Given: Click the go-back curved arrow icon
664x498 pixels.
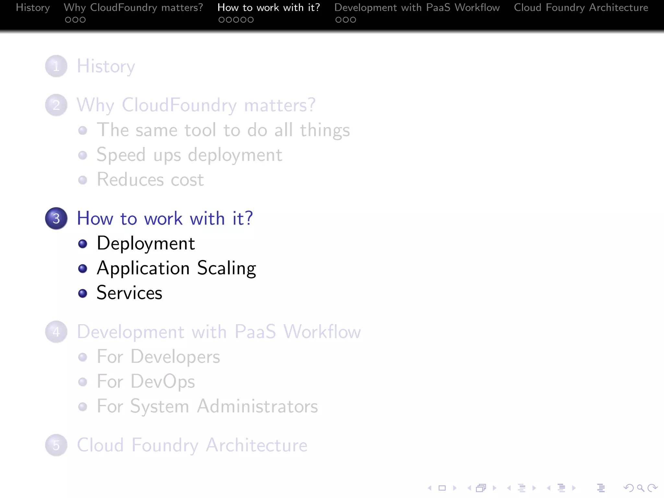Looking at the screenshot, I should 629,488.
